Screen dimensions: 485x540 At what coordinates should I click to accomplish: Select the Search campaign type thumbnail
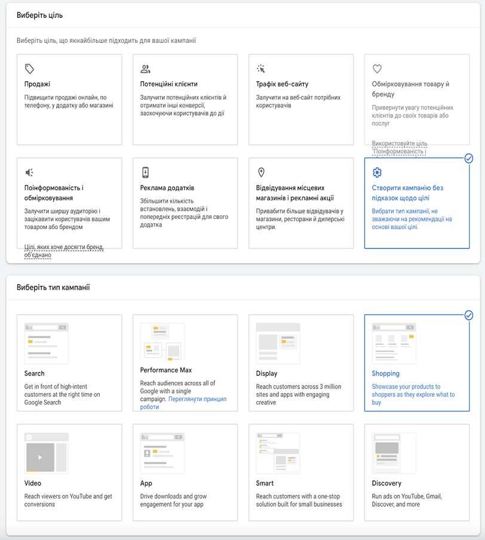(x=47, y=344)
